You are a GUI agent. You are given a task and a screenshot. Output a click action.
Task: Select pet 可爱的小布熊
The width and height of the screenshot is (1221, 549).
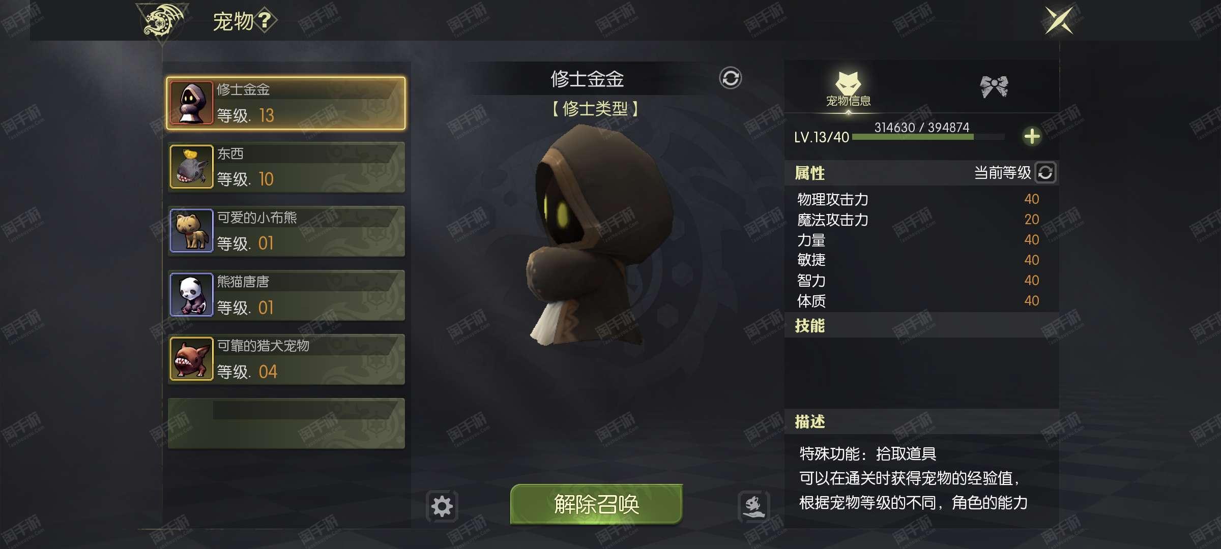[x=286, y=231]
